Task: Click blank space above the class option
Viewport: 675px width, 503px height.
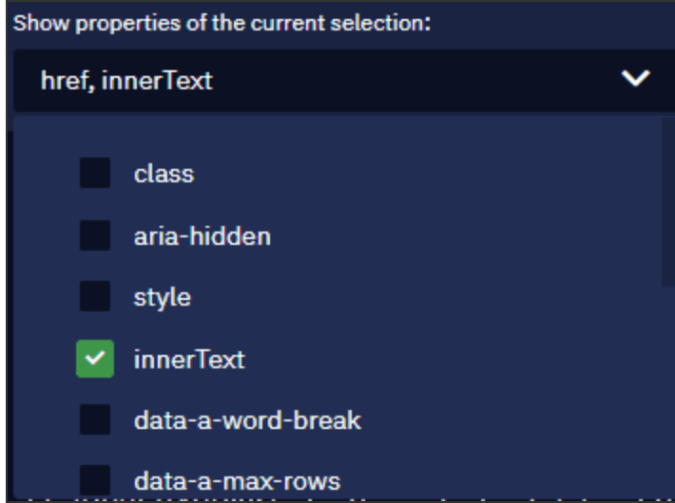Action: [336, 136]
